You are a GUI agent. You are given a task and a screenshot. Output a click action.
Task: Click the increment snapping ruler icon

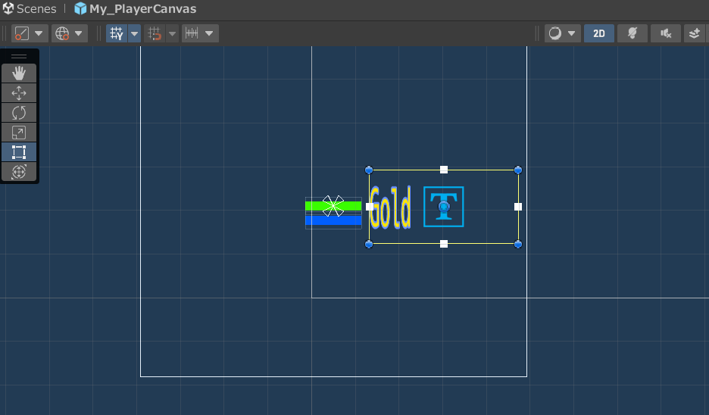coord(192,33)
